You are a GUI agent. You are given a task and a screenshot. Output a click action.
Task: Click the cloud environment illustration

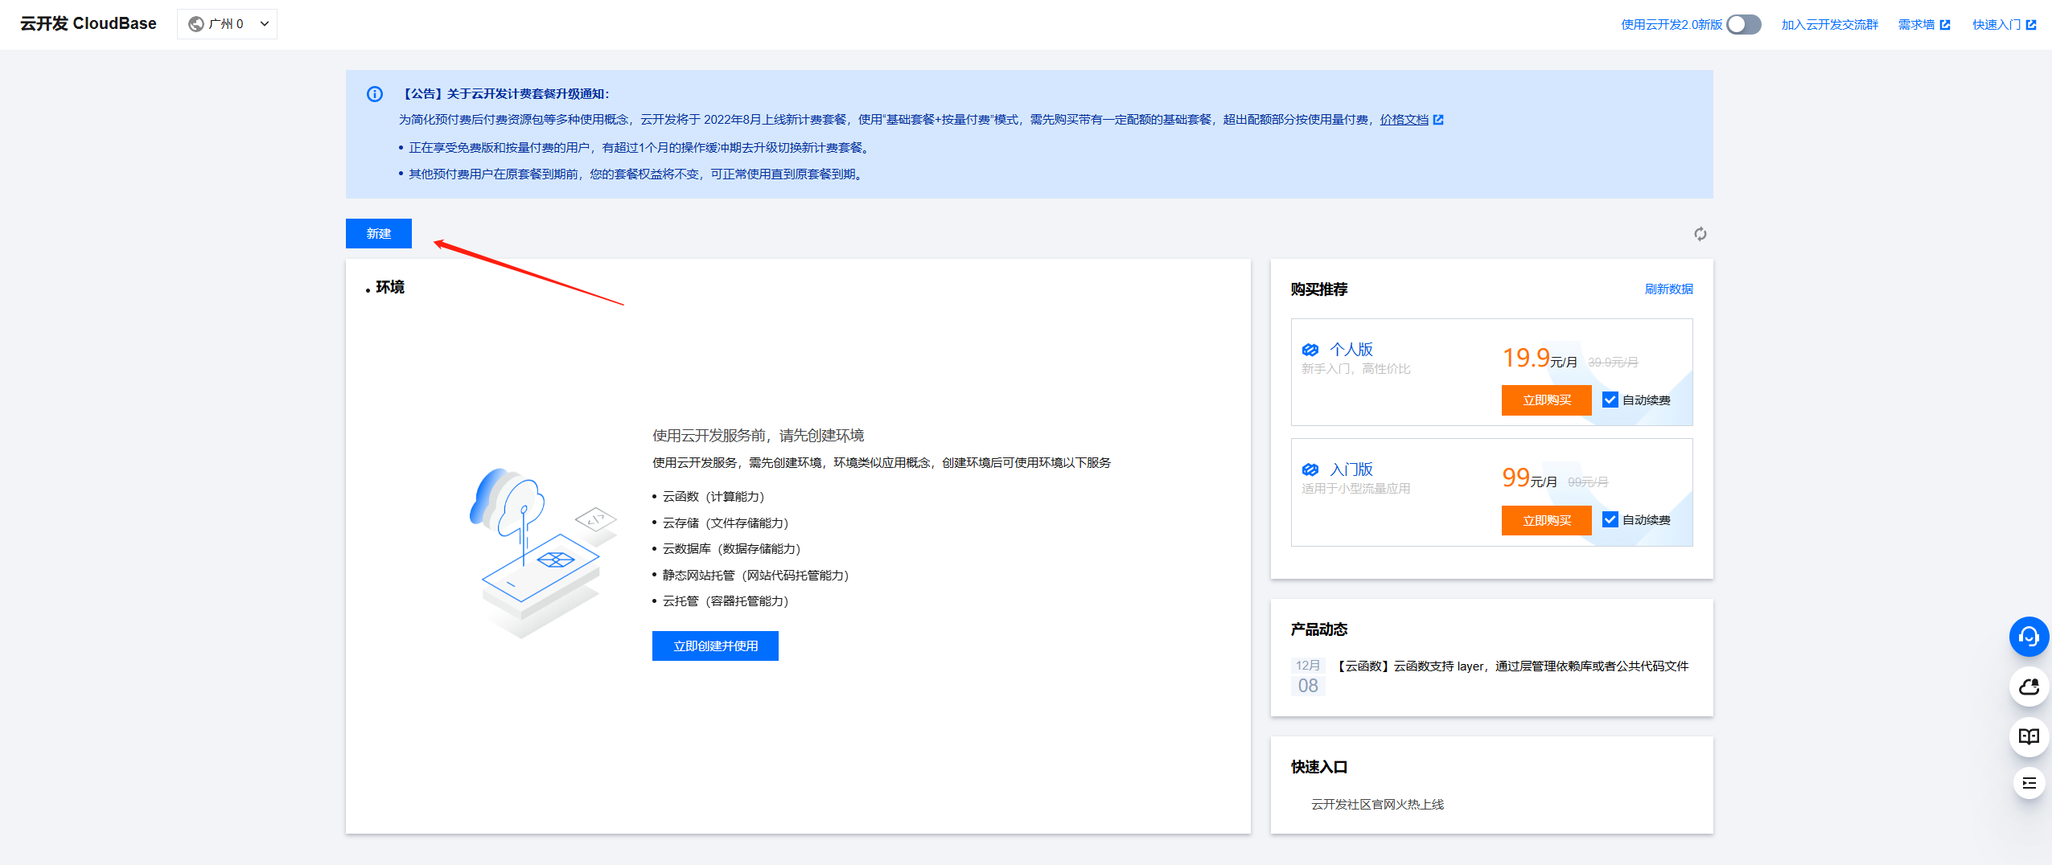point(543,552)
